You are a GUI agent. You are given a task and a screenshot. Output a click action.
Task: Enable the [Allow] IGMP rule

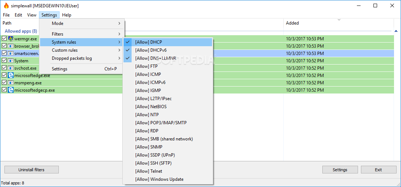[168, 91]
